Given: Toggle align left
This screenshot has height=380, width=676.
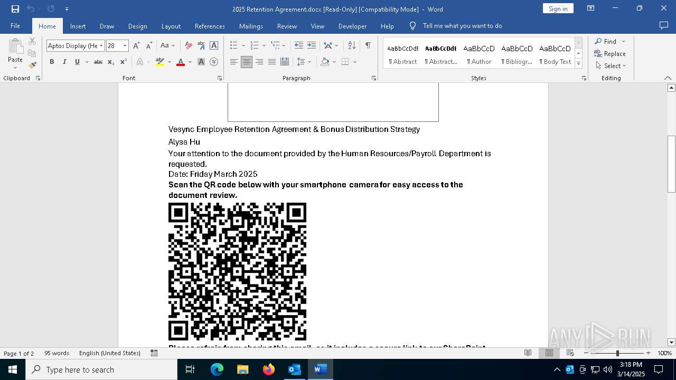Looking at the screenshot, I should (x=234, y=62).
